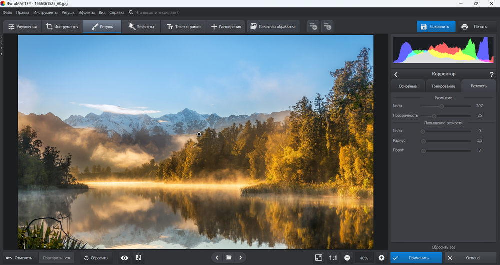Screen dimensions: 500x265
Task: Click the Сбросить все link
Action: click(443, 247)
